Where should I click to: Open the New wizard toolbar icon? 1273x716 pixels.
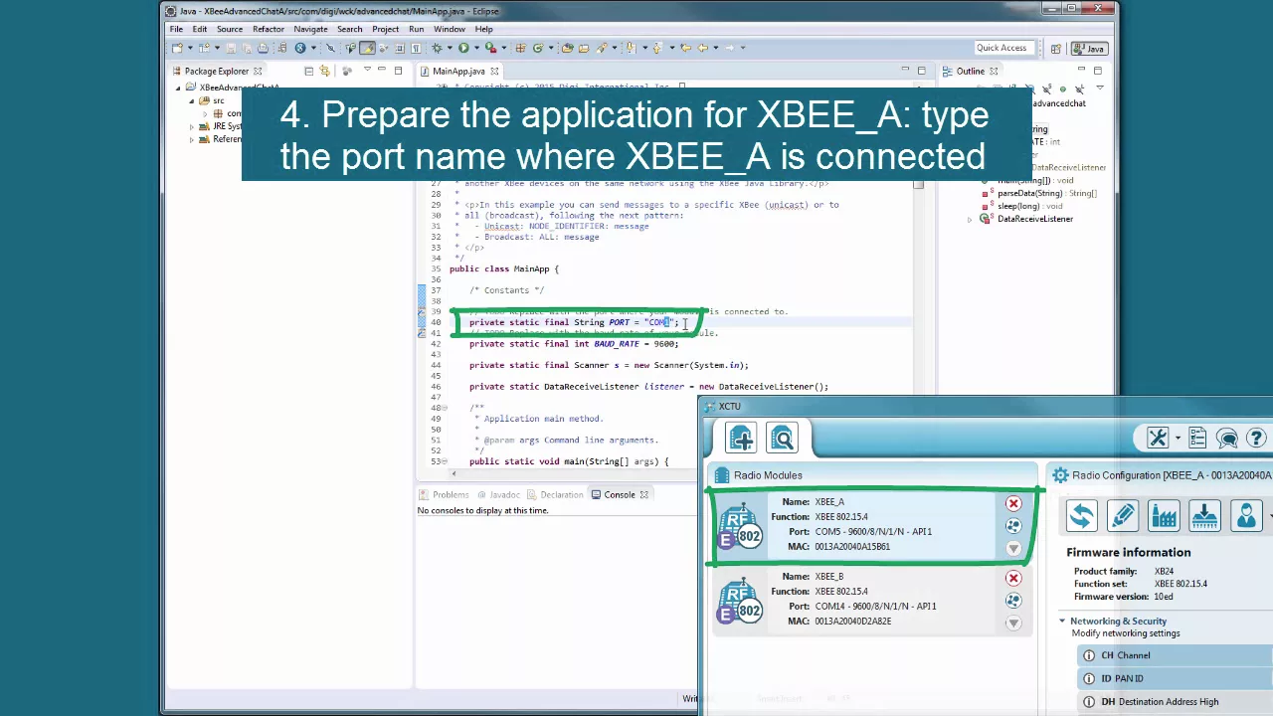point(177,48)
